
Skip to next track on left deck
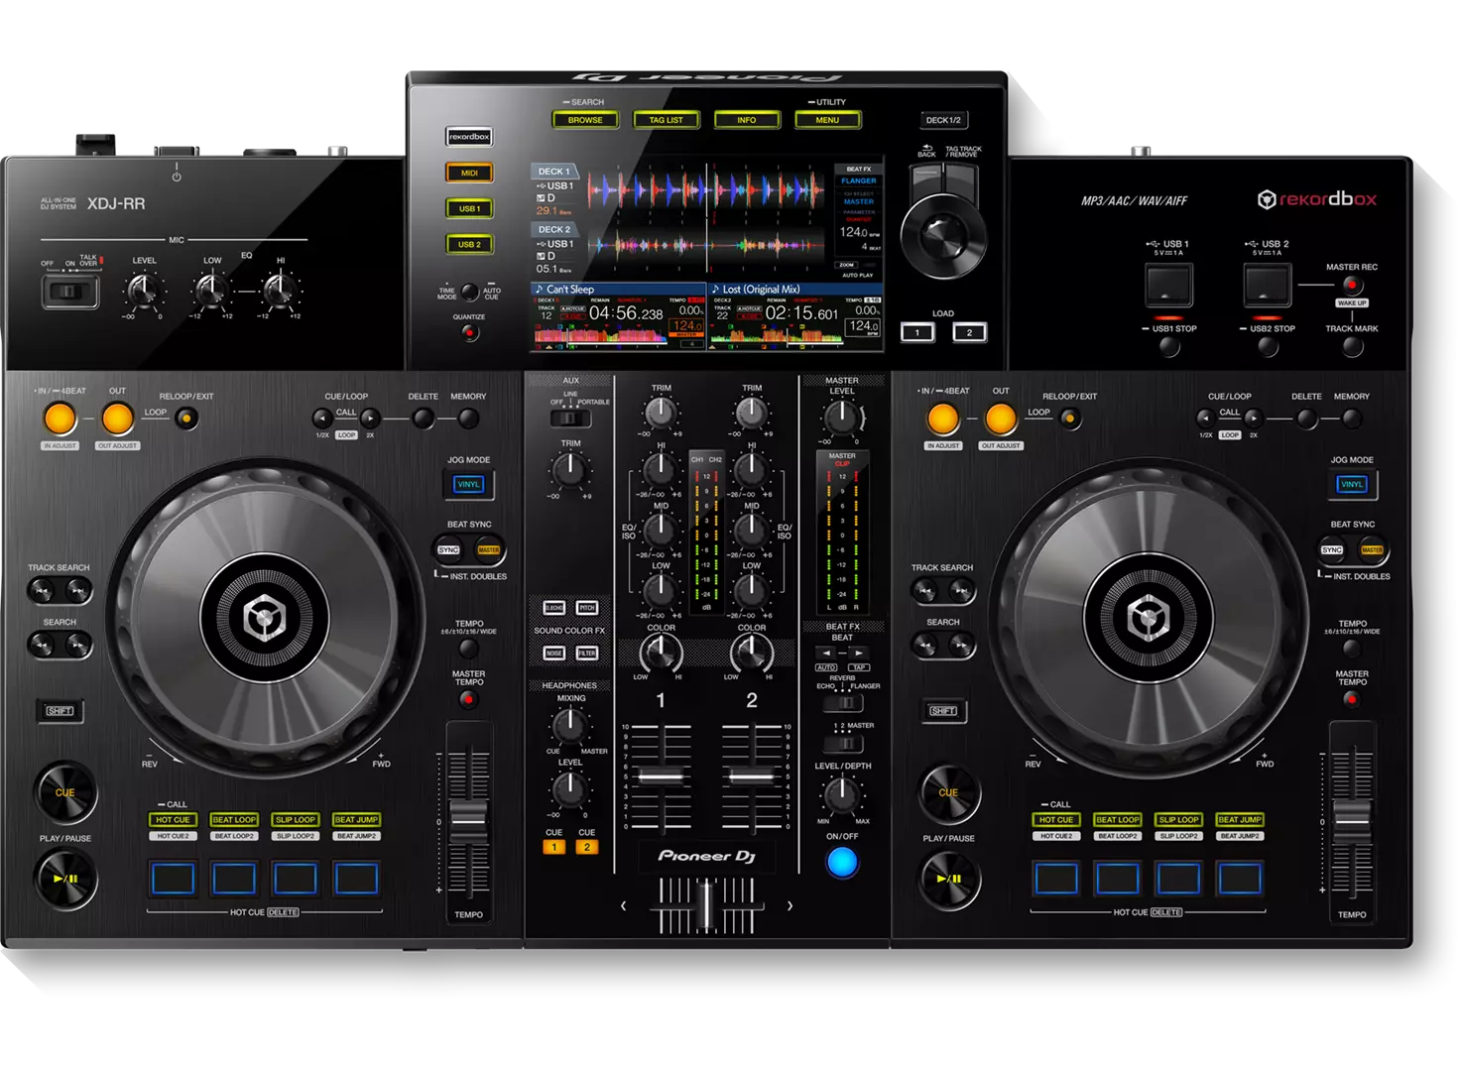click(77, 591)
